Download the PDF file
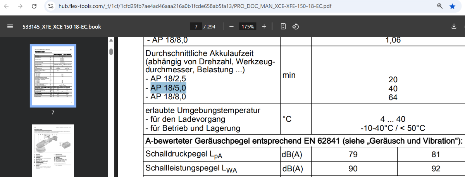Viewport: 465px width, 177px height. pyautogui.click(x=454, y=27)
